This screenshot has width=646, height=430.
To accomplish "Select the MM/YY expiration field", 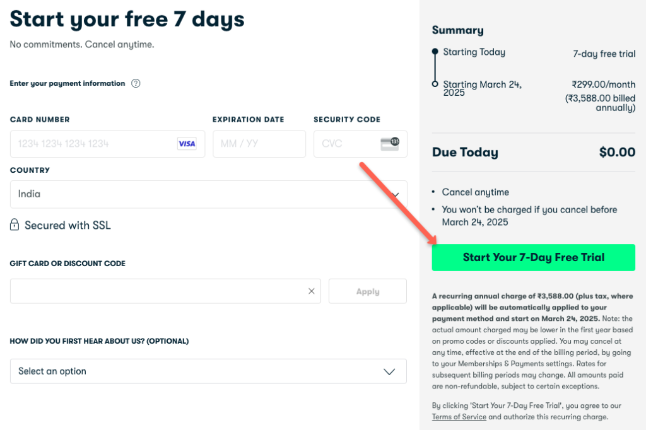I will tap(259, 144).
